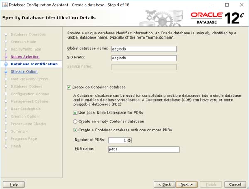Maximize the wizard window

coord(227,5)
